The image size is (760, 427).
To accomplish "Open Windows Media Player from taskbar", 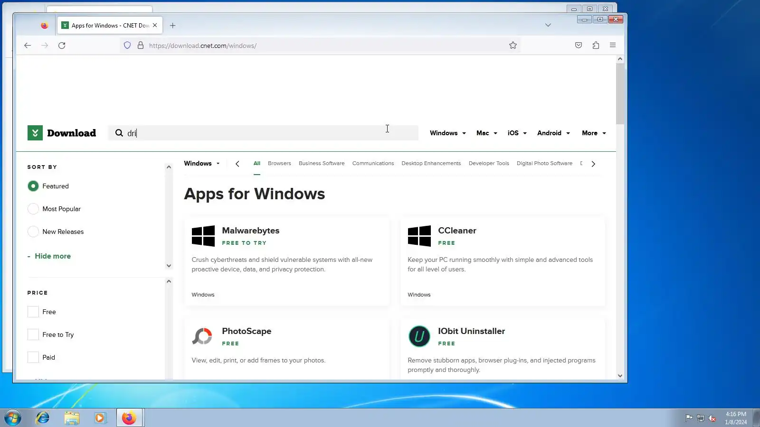I will point(100,418).
